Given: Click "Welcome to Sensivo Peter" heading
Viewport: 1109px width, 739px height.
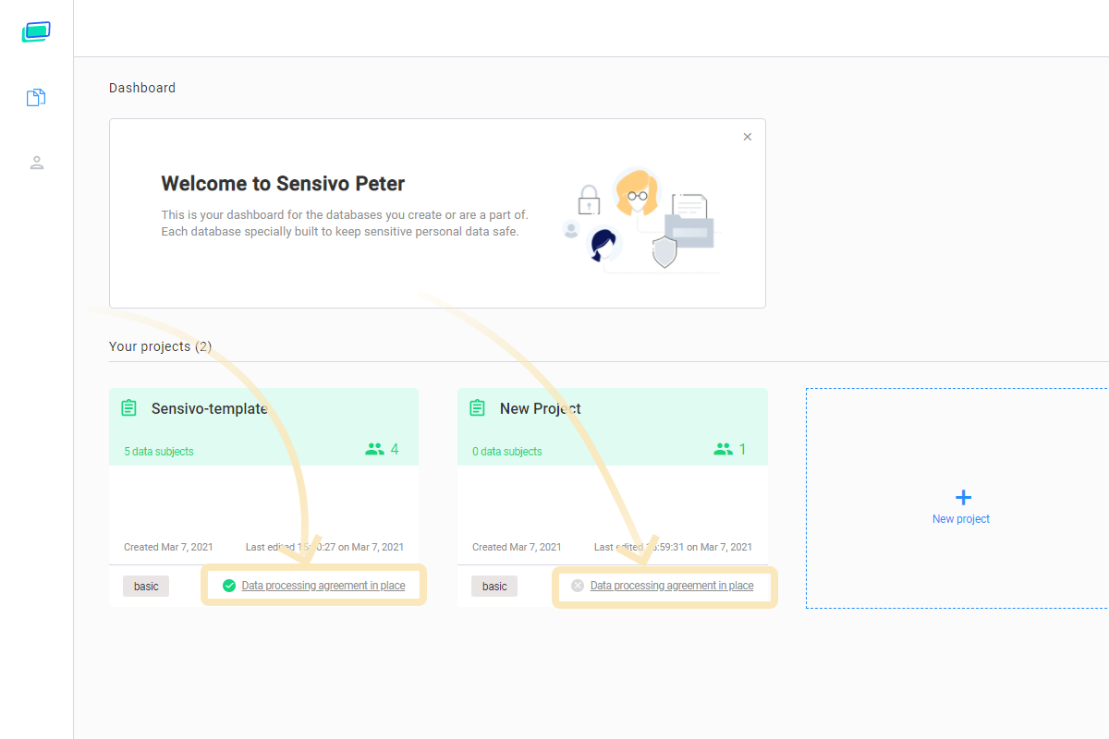Looking at the screenshot, I should pyautogui.click(x=283, y=183).
